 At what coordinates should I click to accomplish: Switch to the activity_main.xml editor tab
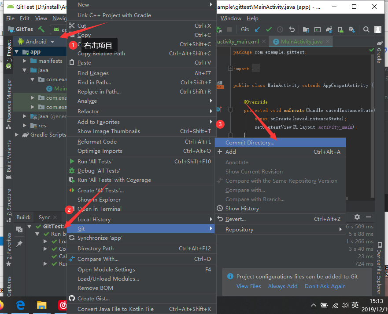pyautogui.click(x=238, y=41)
